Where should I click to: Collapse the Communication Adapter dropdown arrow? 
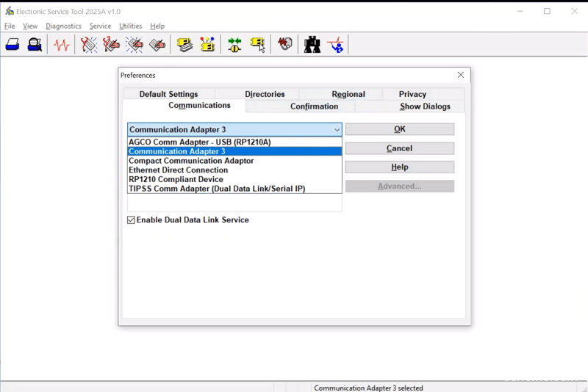[x=337, y=130]
